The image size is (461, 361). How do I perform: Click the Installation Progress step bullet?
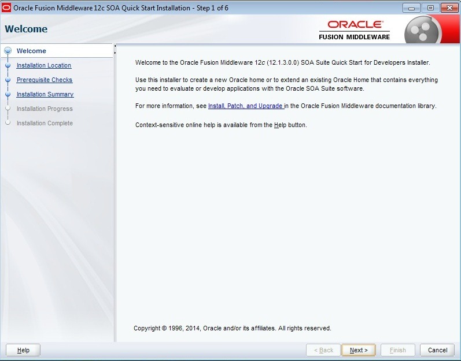pos(8,109)
